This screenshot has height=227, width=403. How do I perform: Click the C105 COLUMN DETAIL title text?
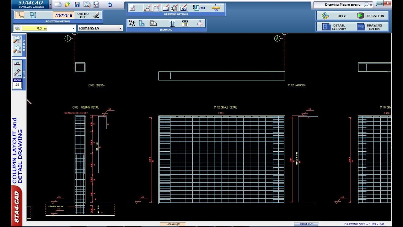(x=86, y=107)
